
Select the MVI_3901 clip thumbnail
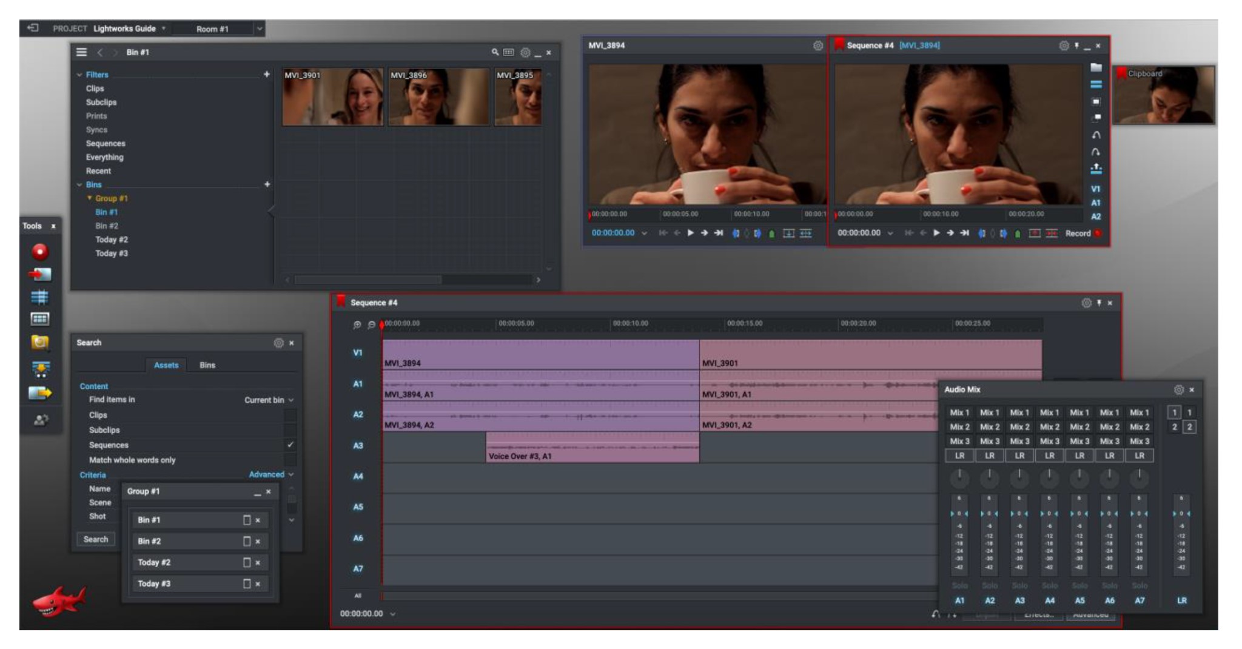click(x=332, y=97)
